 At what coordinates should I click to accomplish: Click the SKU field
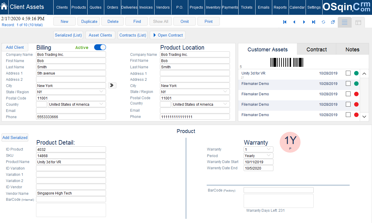(71, 156)
